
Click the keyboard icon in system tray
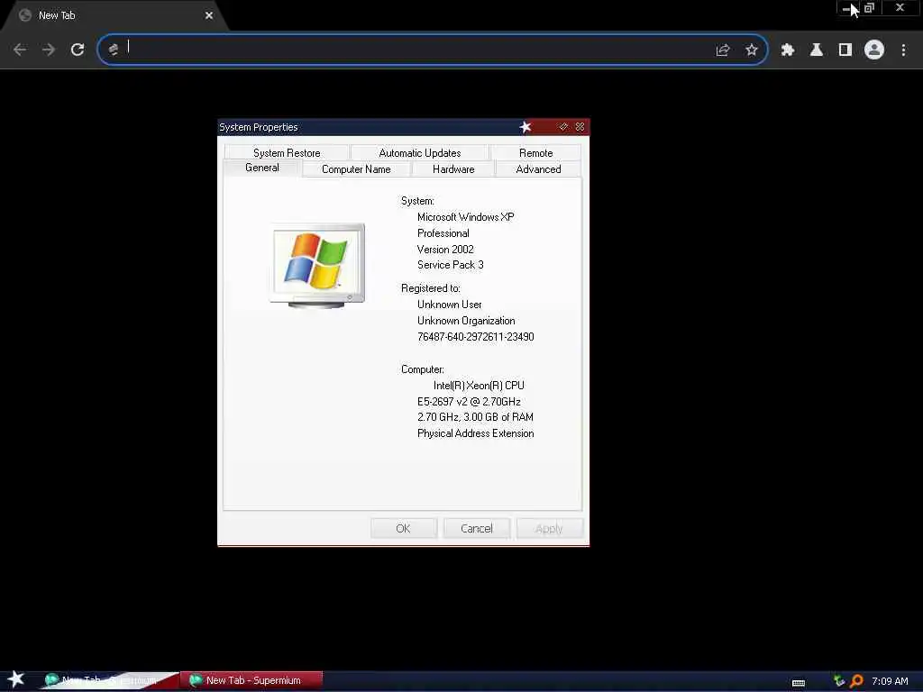[x=799, y=683]
